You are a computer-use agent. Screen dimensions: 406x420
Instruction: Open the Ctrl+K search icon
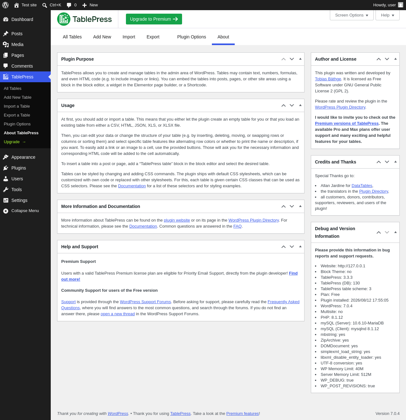(x=45, y=5)
